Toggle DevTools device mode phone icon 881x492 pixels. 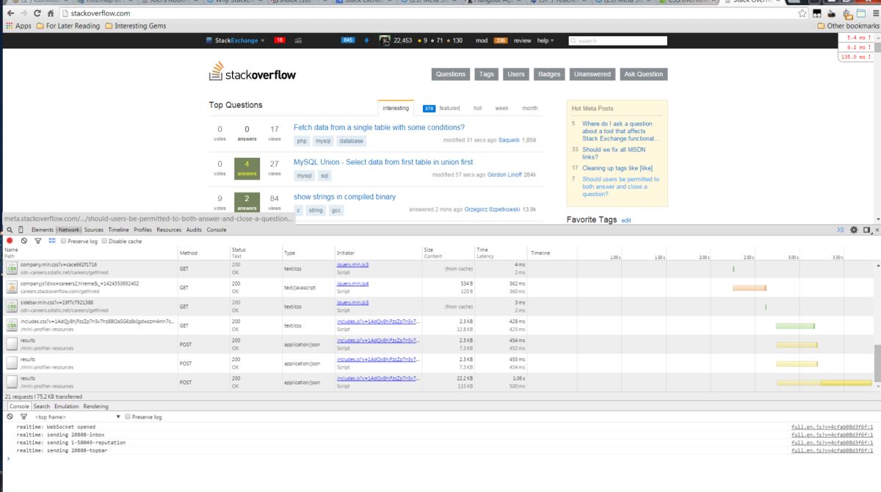pos(21,230)
